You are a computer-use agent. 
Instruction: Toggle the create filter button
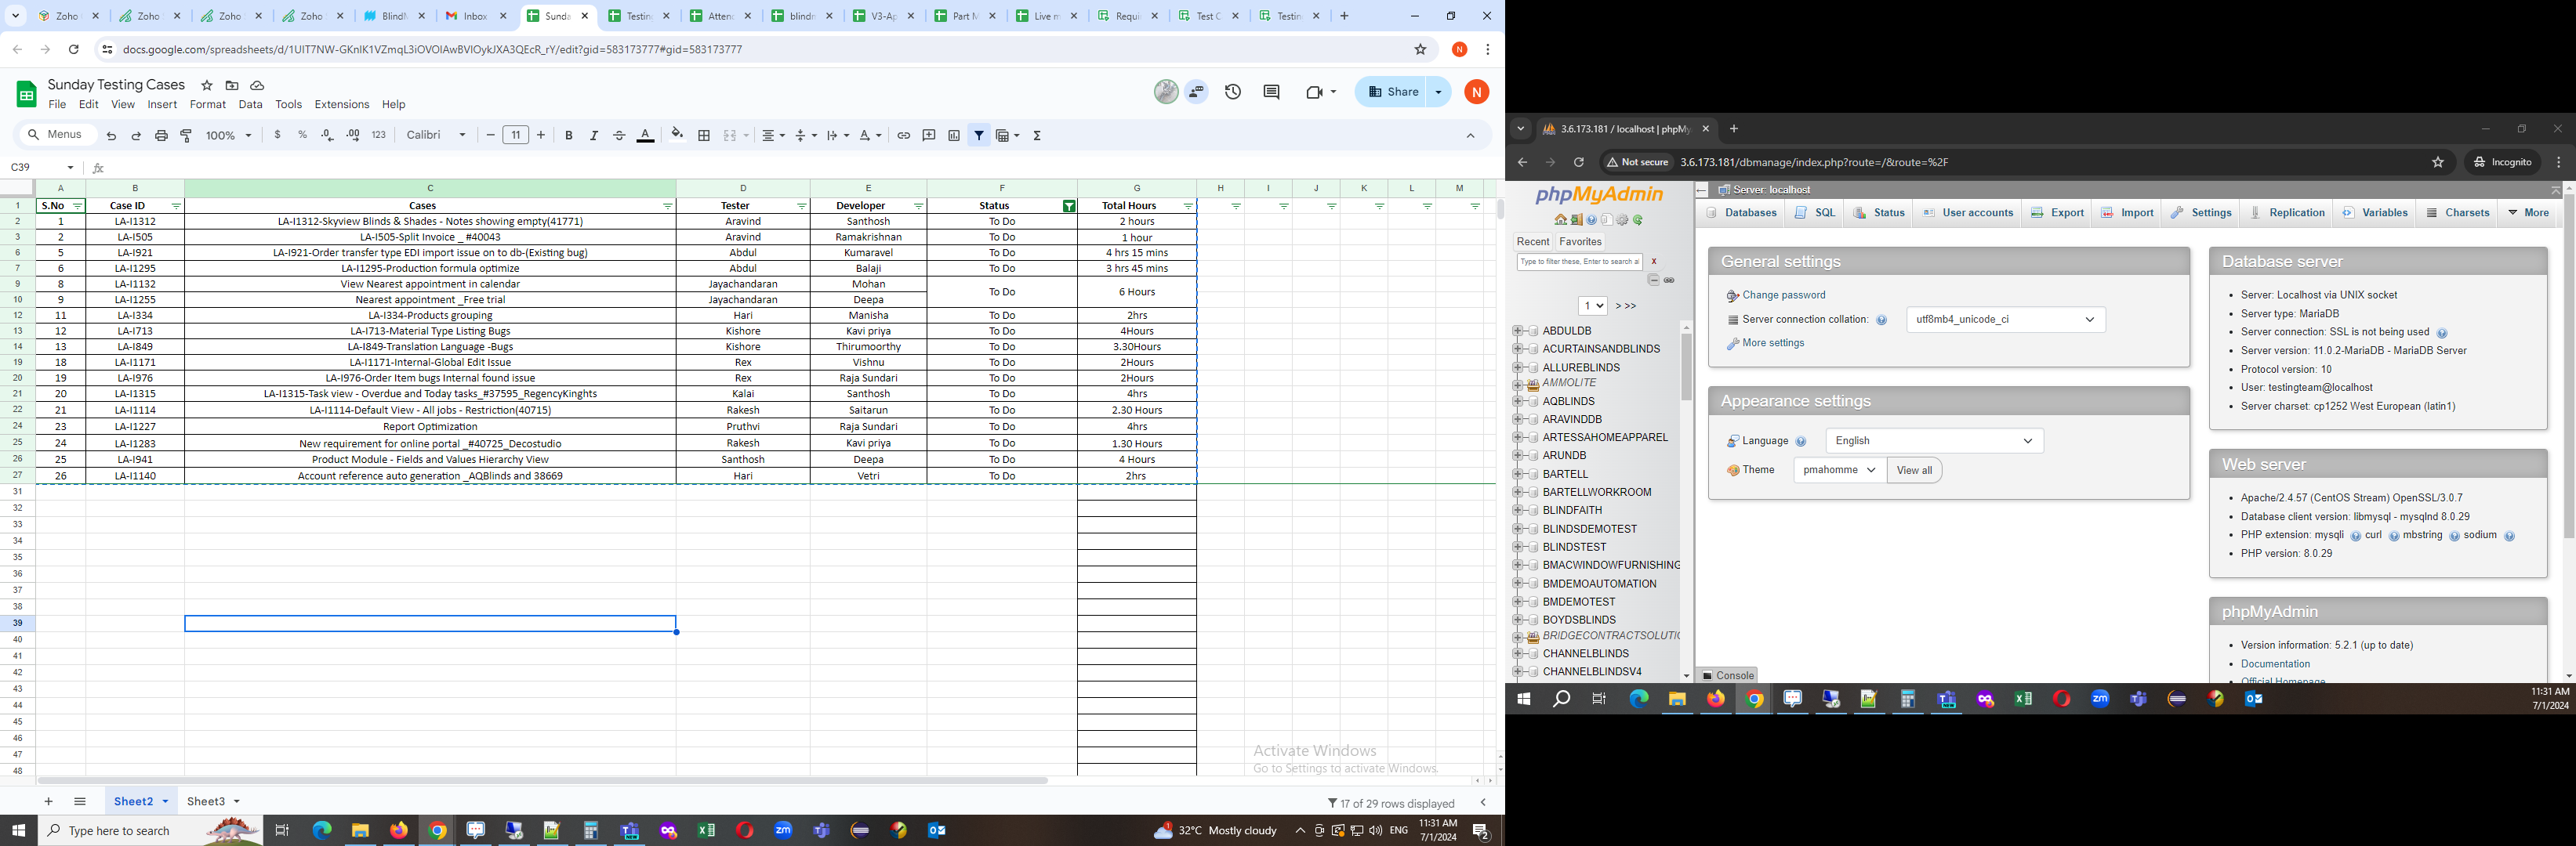pyautogui.click(x=979, y=136)
